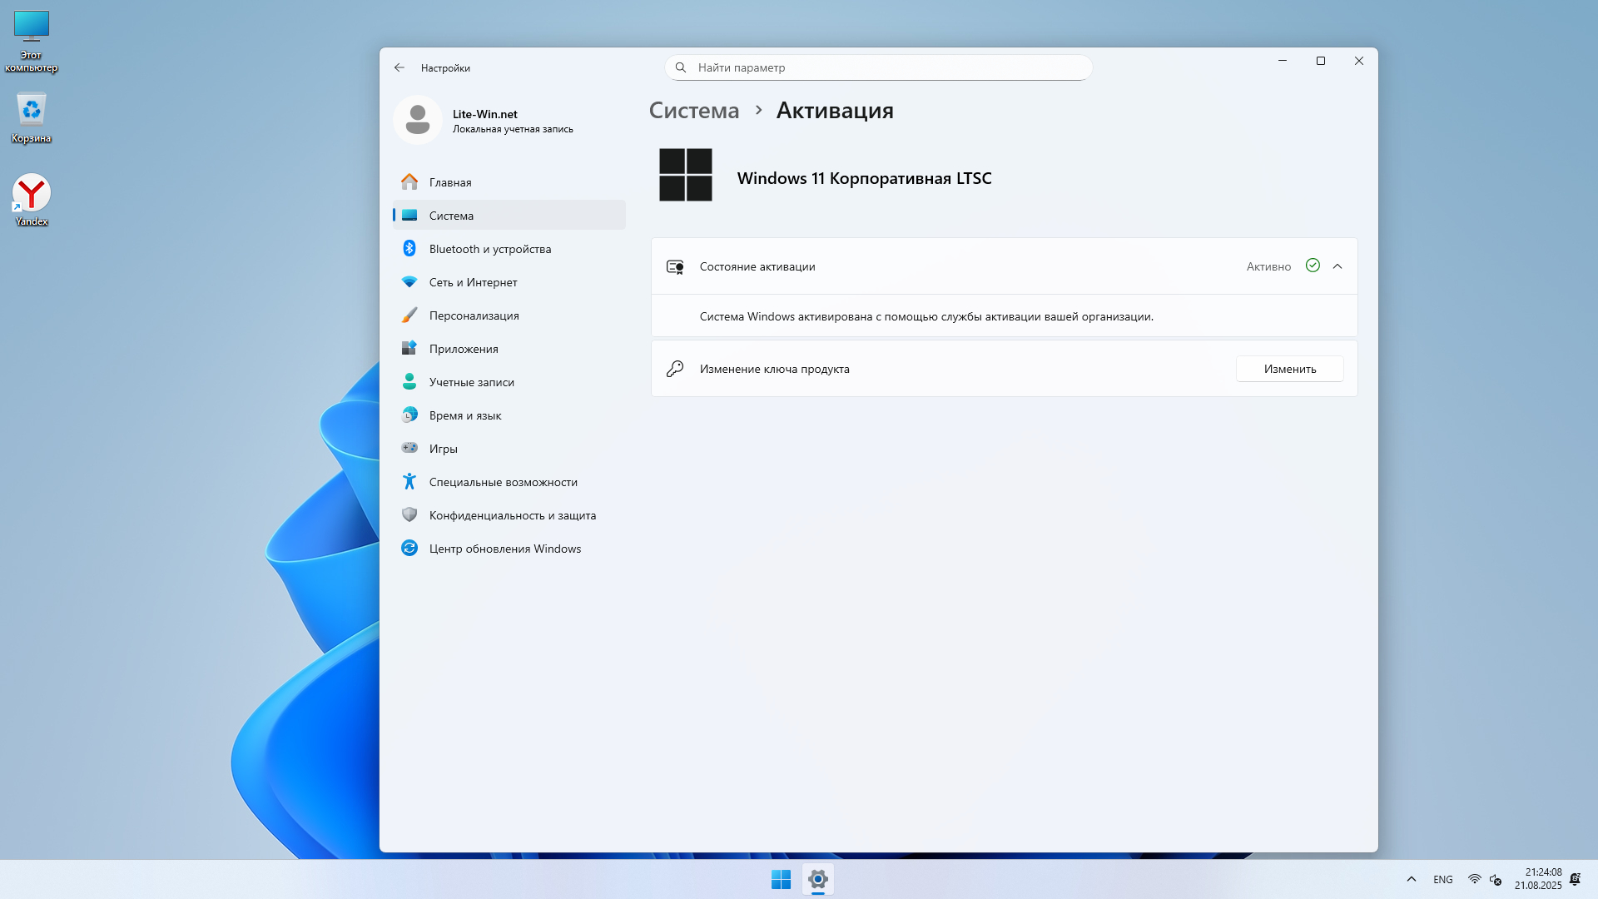Viewport: 1598px width, 899px height.
Task: Open Центр обновления Windows
Action: pos(504,549)
